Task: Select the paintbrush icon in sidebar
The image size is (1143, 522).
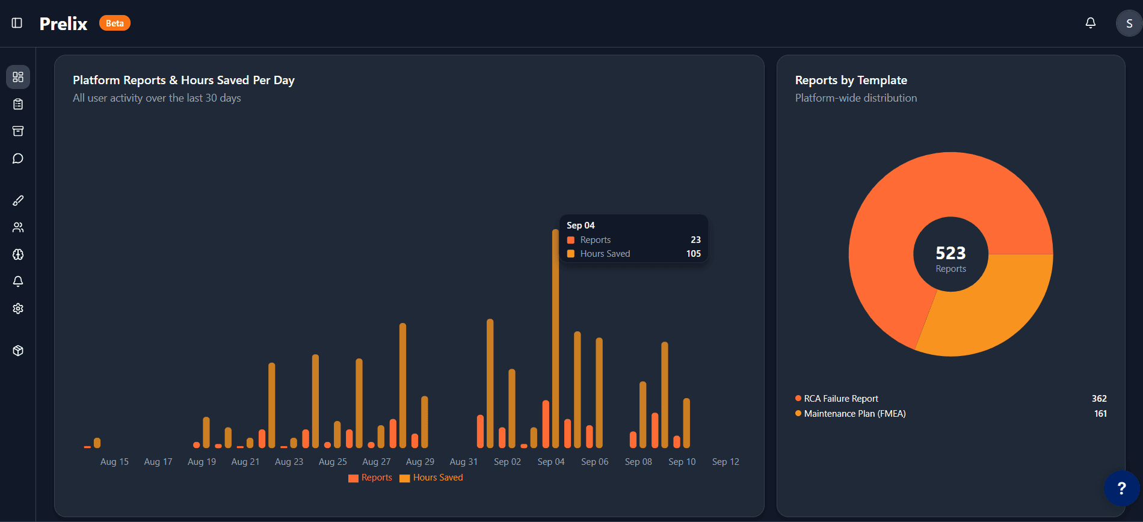Action: pyautogui.click(x=18, y=200)
